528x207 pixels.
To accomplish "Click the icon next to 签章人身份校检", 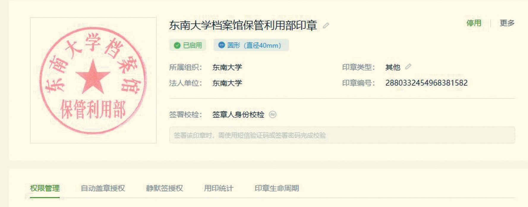I will pyautogui.click(x=272, y=114).
